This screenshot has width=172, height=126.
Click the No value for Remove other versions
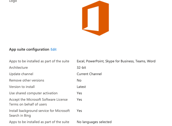pyautogui.click(x=79, y=80)
